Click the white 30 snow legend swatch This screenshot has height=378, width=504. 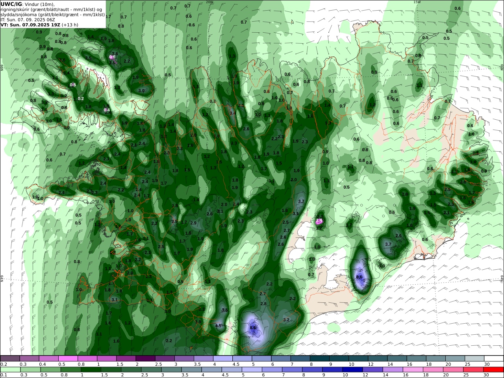tap(494, 359)
